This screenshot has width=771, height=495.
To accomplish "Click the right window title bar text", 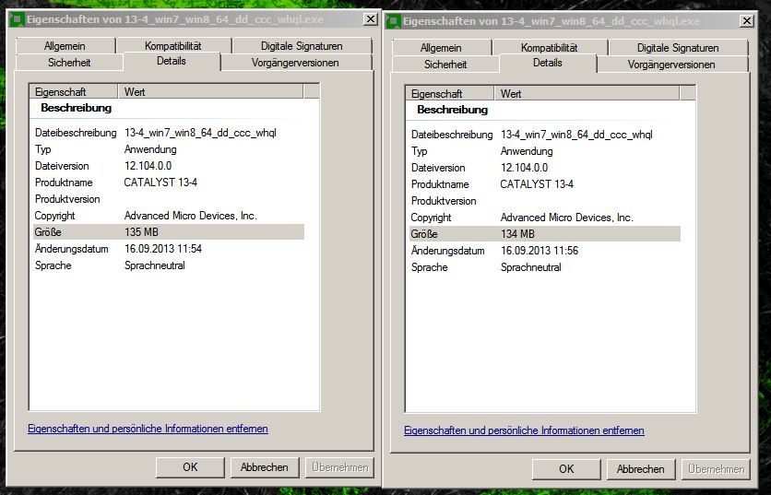I will (x=552, y=21).
